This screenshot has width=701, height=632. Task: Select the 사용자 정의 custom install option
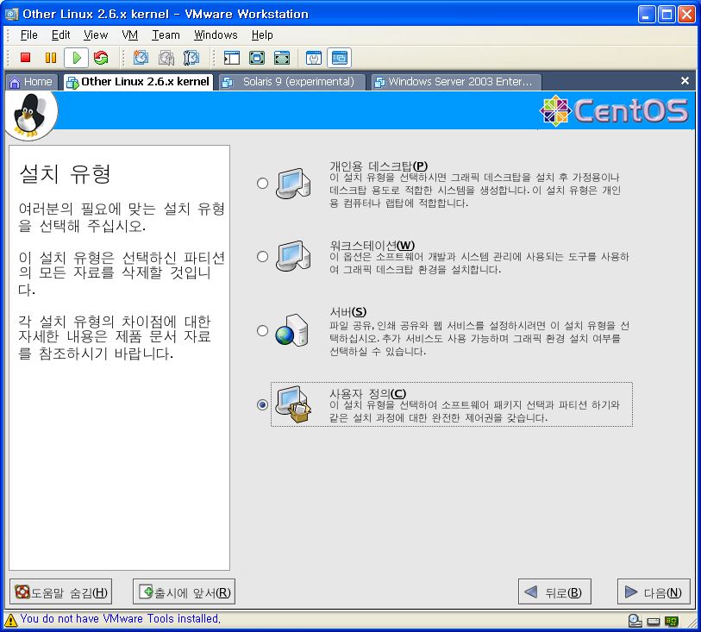click(x=263, y=404)
